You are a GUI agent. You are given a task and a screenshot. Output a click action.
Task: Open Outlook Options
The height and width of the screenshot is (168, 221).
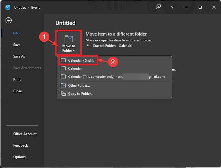coord(19,157)
